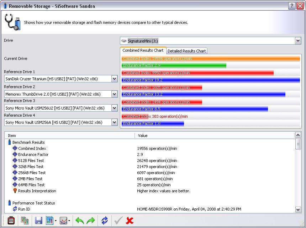Click 'Higher index values are better.' text
The image size is (306, 228).
tap(164, 191)
